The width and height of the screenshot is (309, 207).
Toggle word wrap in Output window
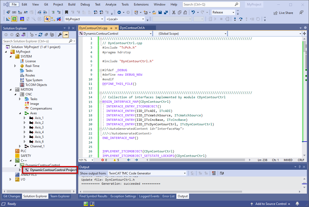(222, 173)
